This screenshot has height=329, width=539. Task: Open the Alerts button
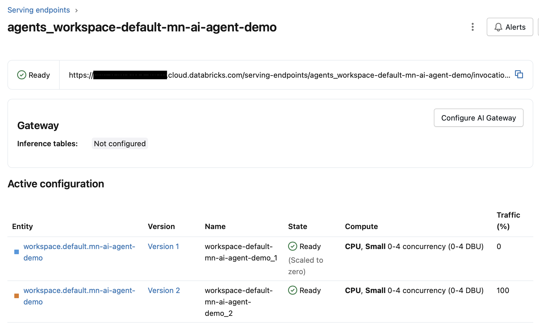[x=510, y=27]
